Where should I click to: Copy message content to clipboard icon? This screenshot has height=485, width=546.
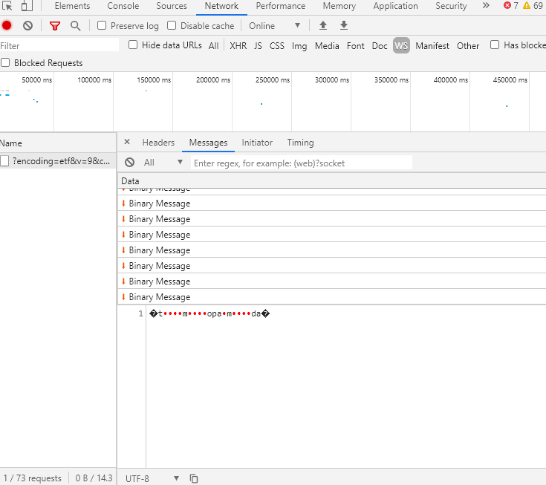(194, 479)
